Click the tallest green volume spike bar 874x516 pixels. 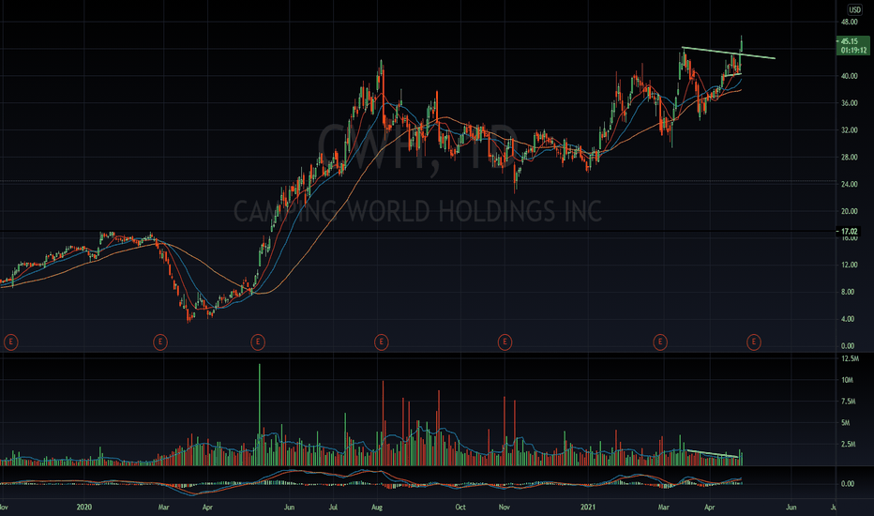(259, 415)
